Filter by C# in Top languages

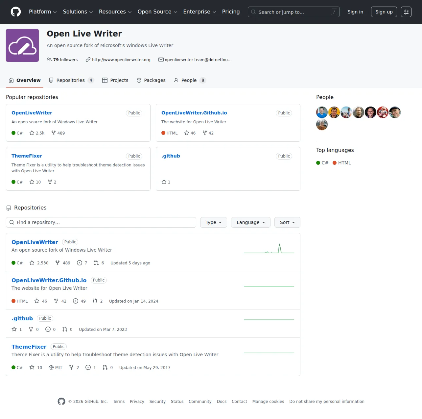pos(322,163)
